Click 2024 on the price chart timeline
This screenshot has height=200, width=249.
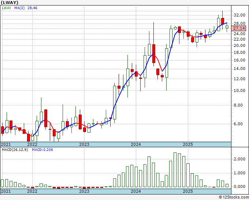pos(136,145)
